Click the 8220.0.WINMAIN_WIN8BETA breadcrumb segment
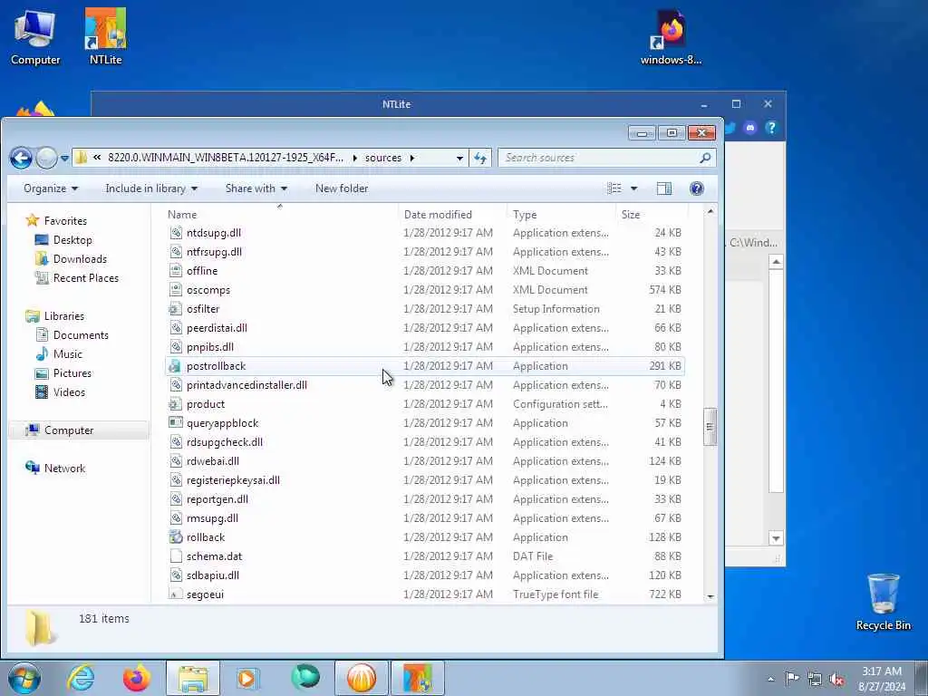Image resolution: width=928 pixels, height=696 pixels. point(226,158)
